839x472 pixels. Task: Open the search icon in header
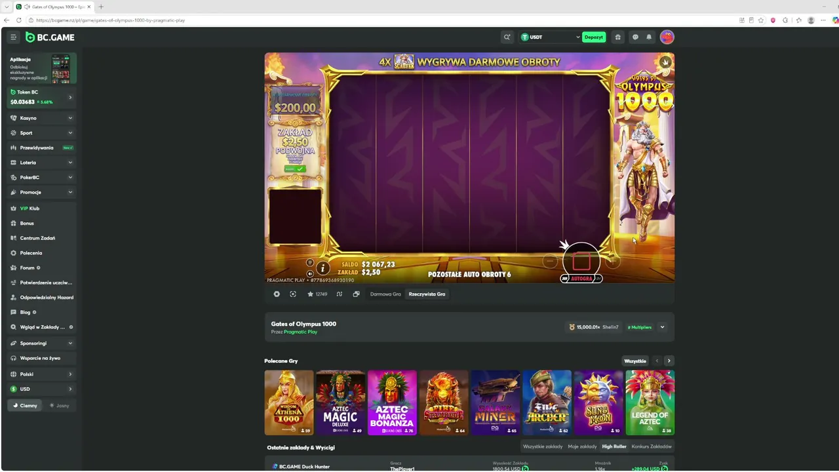click(507, 37)
